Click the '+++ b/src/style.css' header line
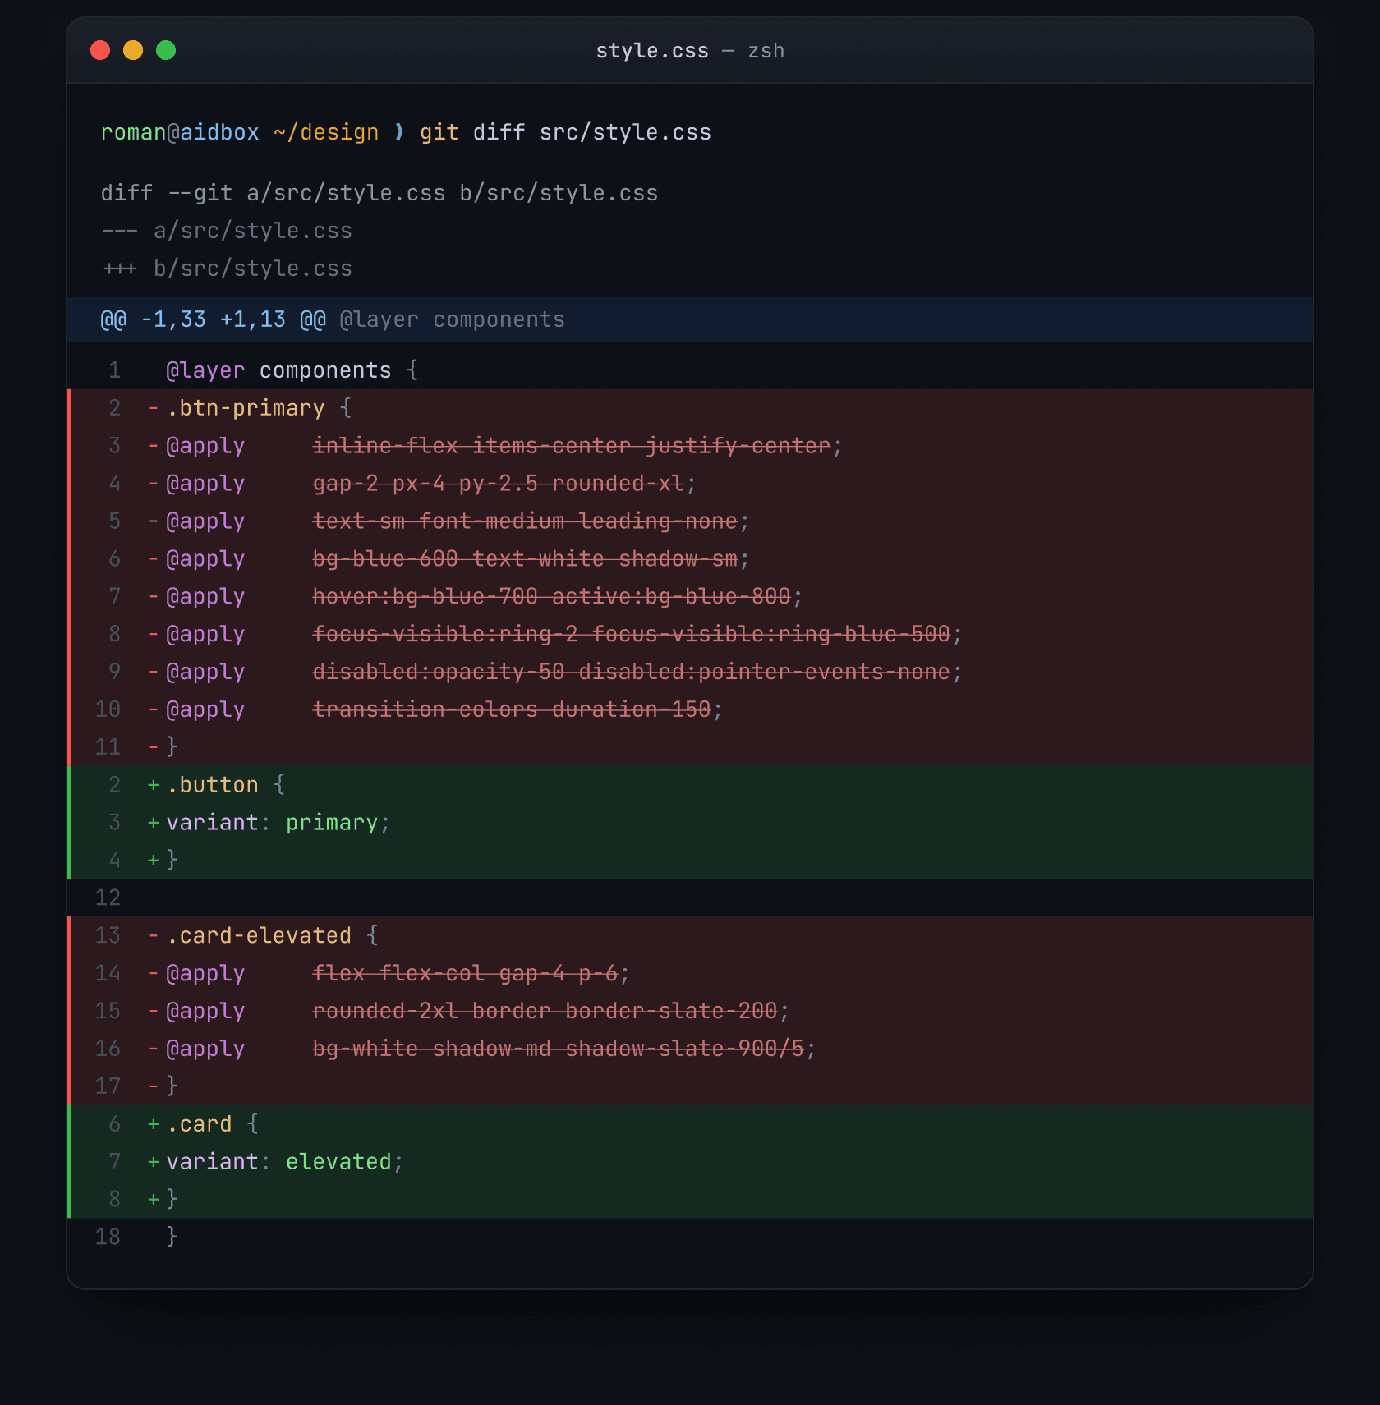 (x=226, y=269)
